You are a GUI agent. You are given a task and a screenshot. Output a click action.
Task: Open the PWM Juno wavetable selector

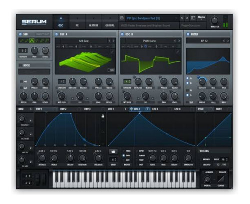[149, 41]
